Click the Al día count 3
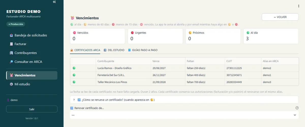This screenshot has width=305, height=127. tap(248, 39)
